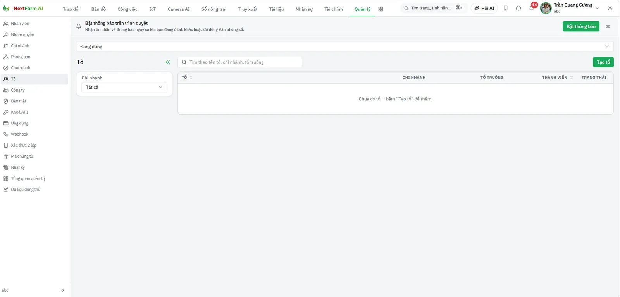Select Công ty in the sidebar

pyautogui.click(x=34, y=90)
